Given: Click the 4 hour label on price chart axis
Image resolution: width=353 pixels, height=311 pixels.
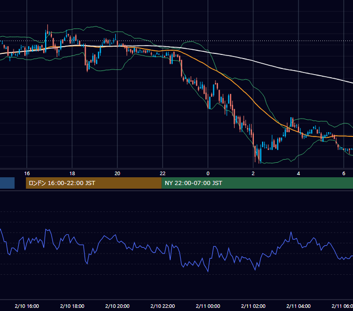Looking at the screenshot, I should click(298, 174).
